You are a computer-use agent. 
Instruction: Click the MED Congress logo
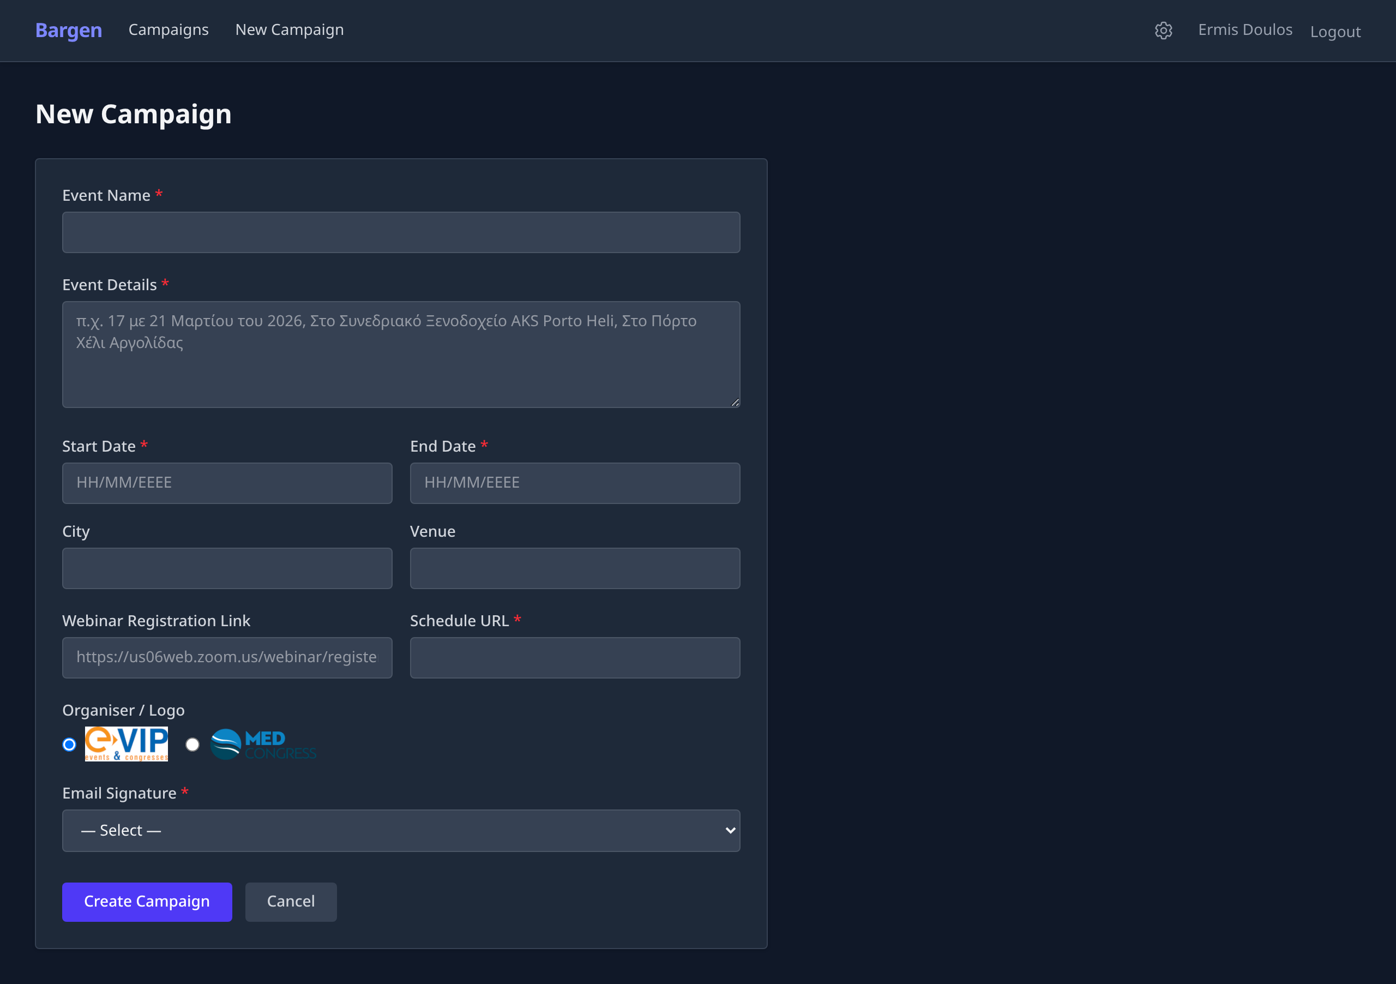point(263,745)
